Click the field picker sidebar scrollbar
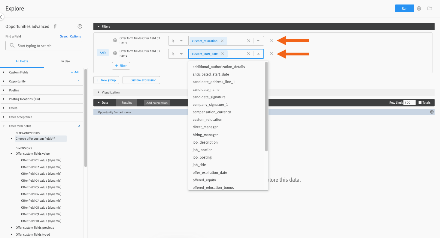The height and width of the screenshot is (238, 440). click(x=86, y=118)
